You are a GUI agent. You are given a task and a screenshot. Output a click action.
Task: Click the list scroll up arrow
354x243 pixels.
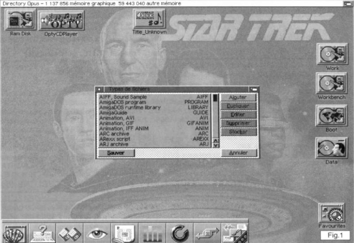(x=215, y=141)
